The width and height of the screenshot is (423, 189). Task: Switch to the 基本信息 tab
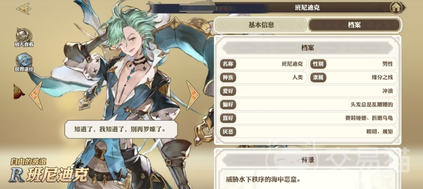click(261, 25)
